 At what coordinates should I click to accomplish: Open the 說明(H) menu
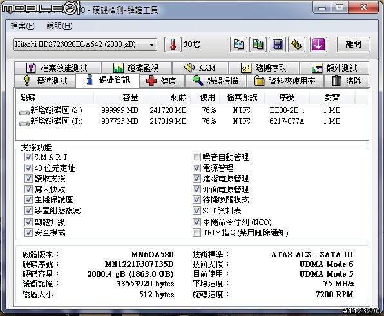click(59, 26)
